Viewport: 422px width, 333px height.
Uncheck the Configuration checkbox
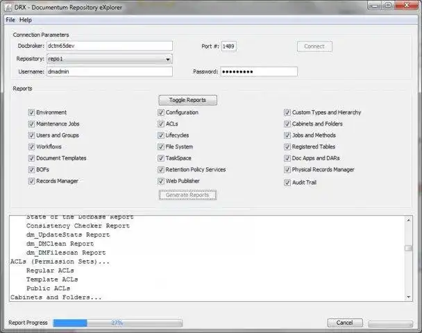(x=161, y=112)
